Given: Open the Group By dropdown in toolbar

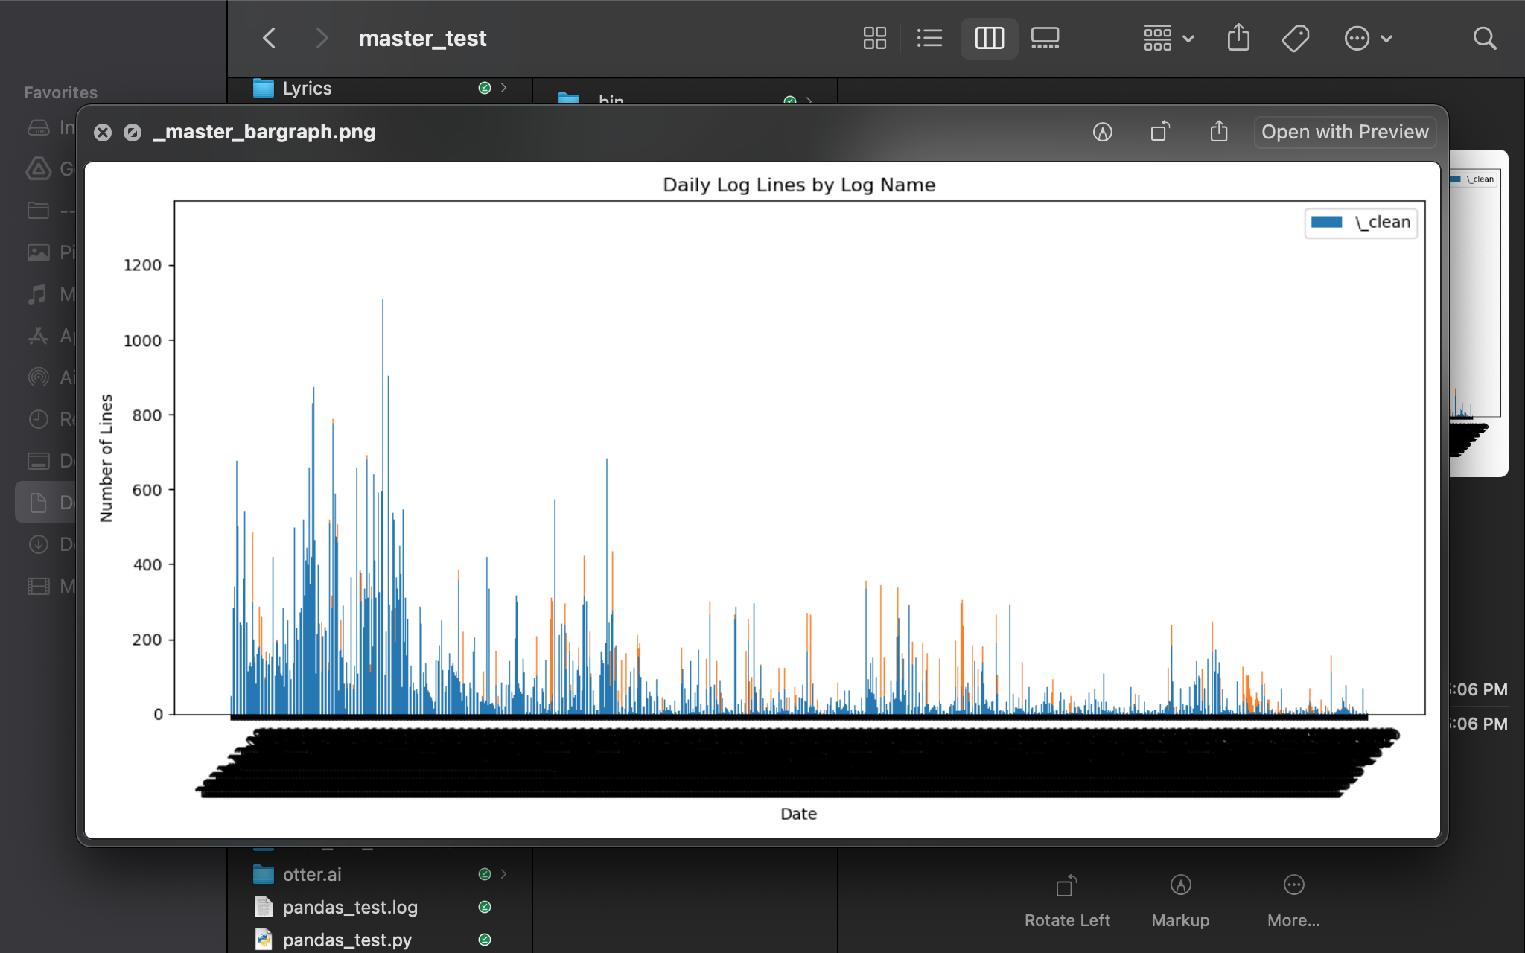Looking at the screenshot, I should (1168, 38).
